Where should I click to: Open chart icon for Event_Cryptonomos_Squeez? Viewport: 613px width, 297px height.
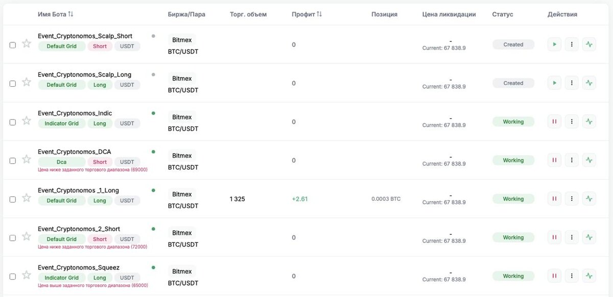point(589,276)
